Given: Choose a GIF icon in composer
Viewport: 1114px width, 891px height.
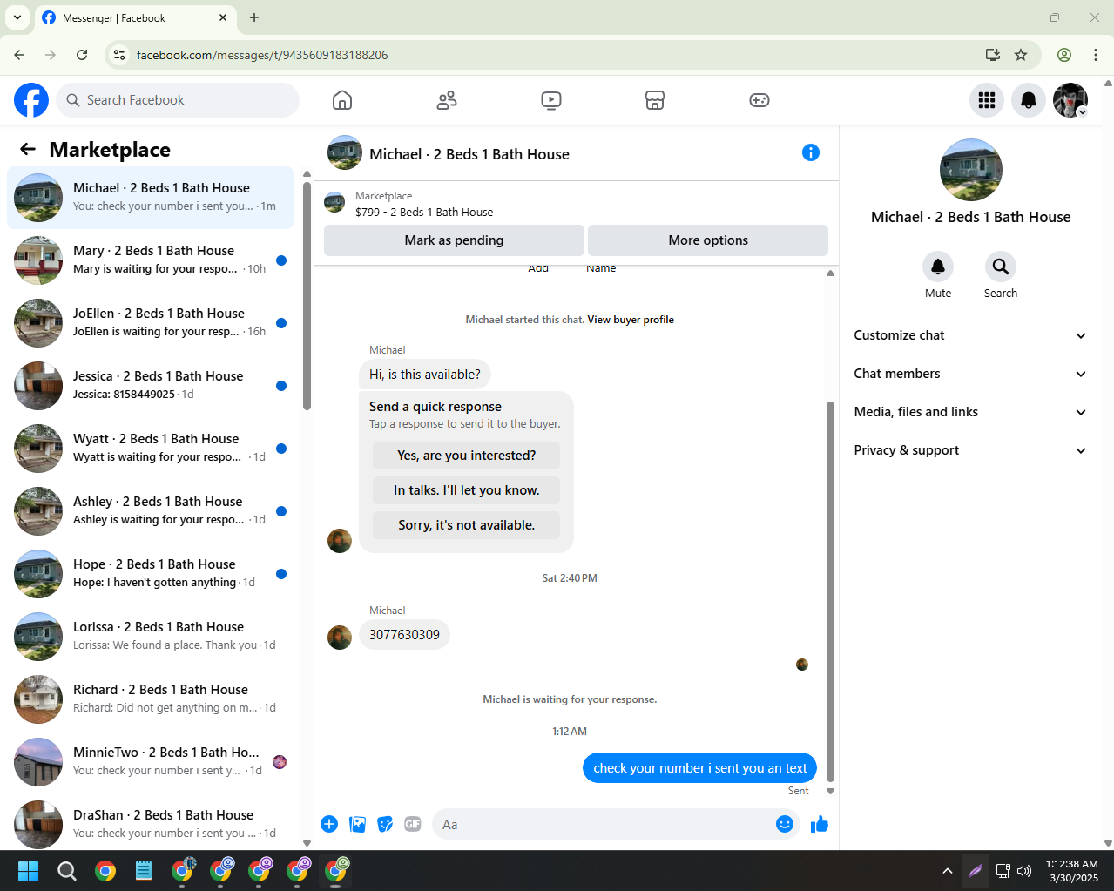Looking at the screenshot, I should pos(413,824).
